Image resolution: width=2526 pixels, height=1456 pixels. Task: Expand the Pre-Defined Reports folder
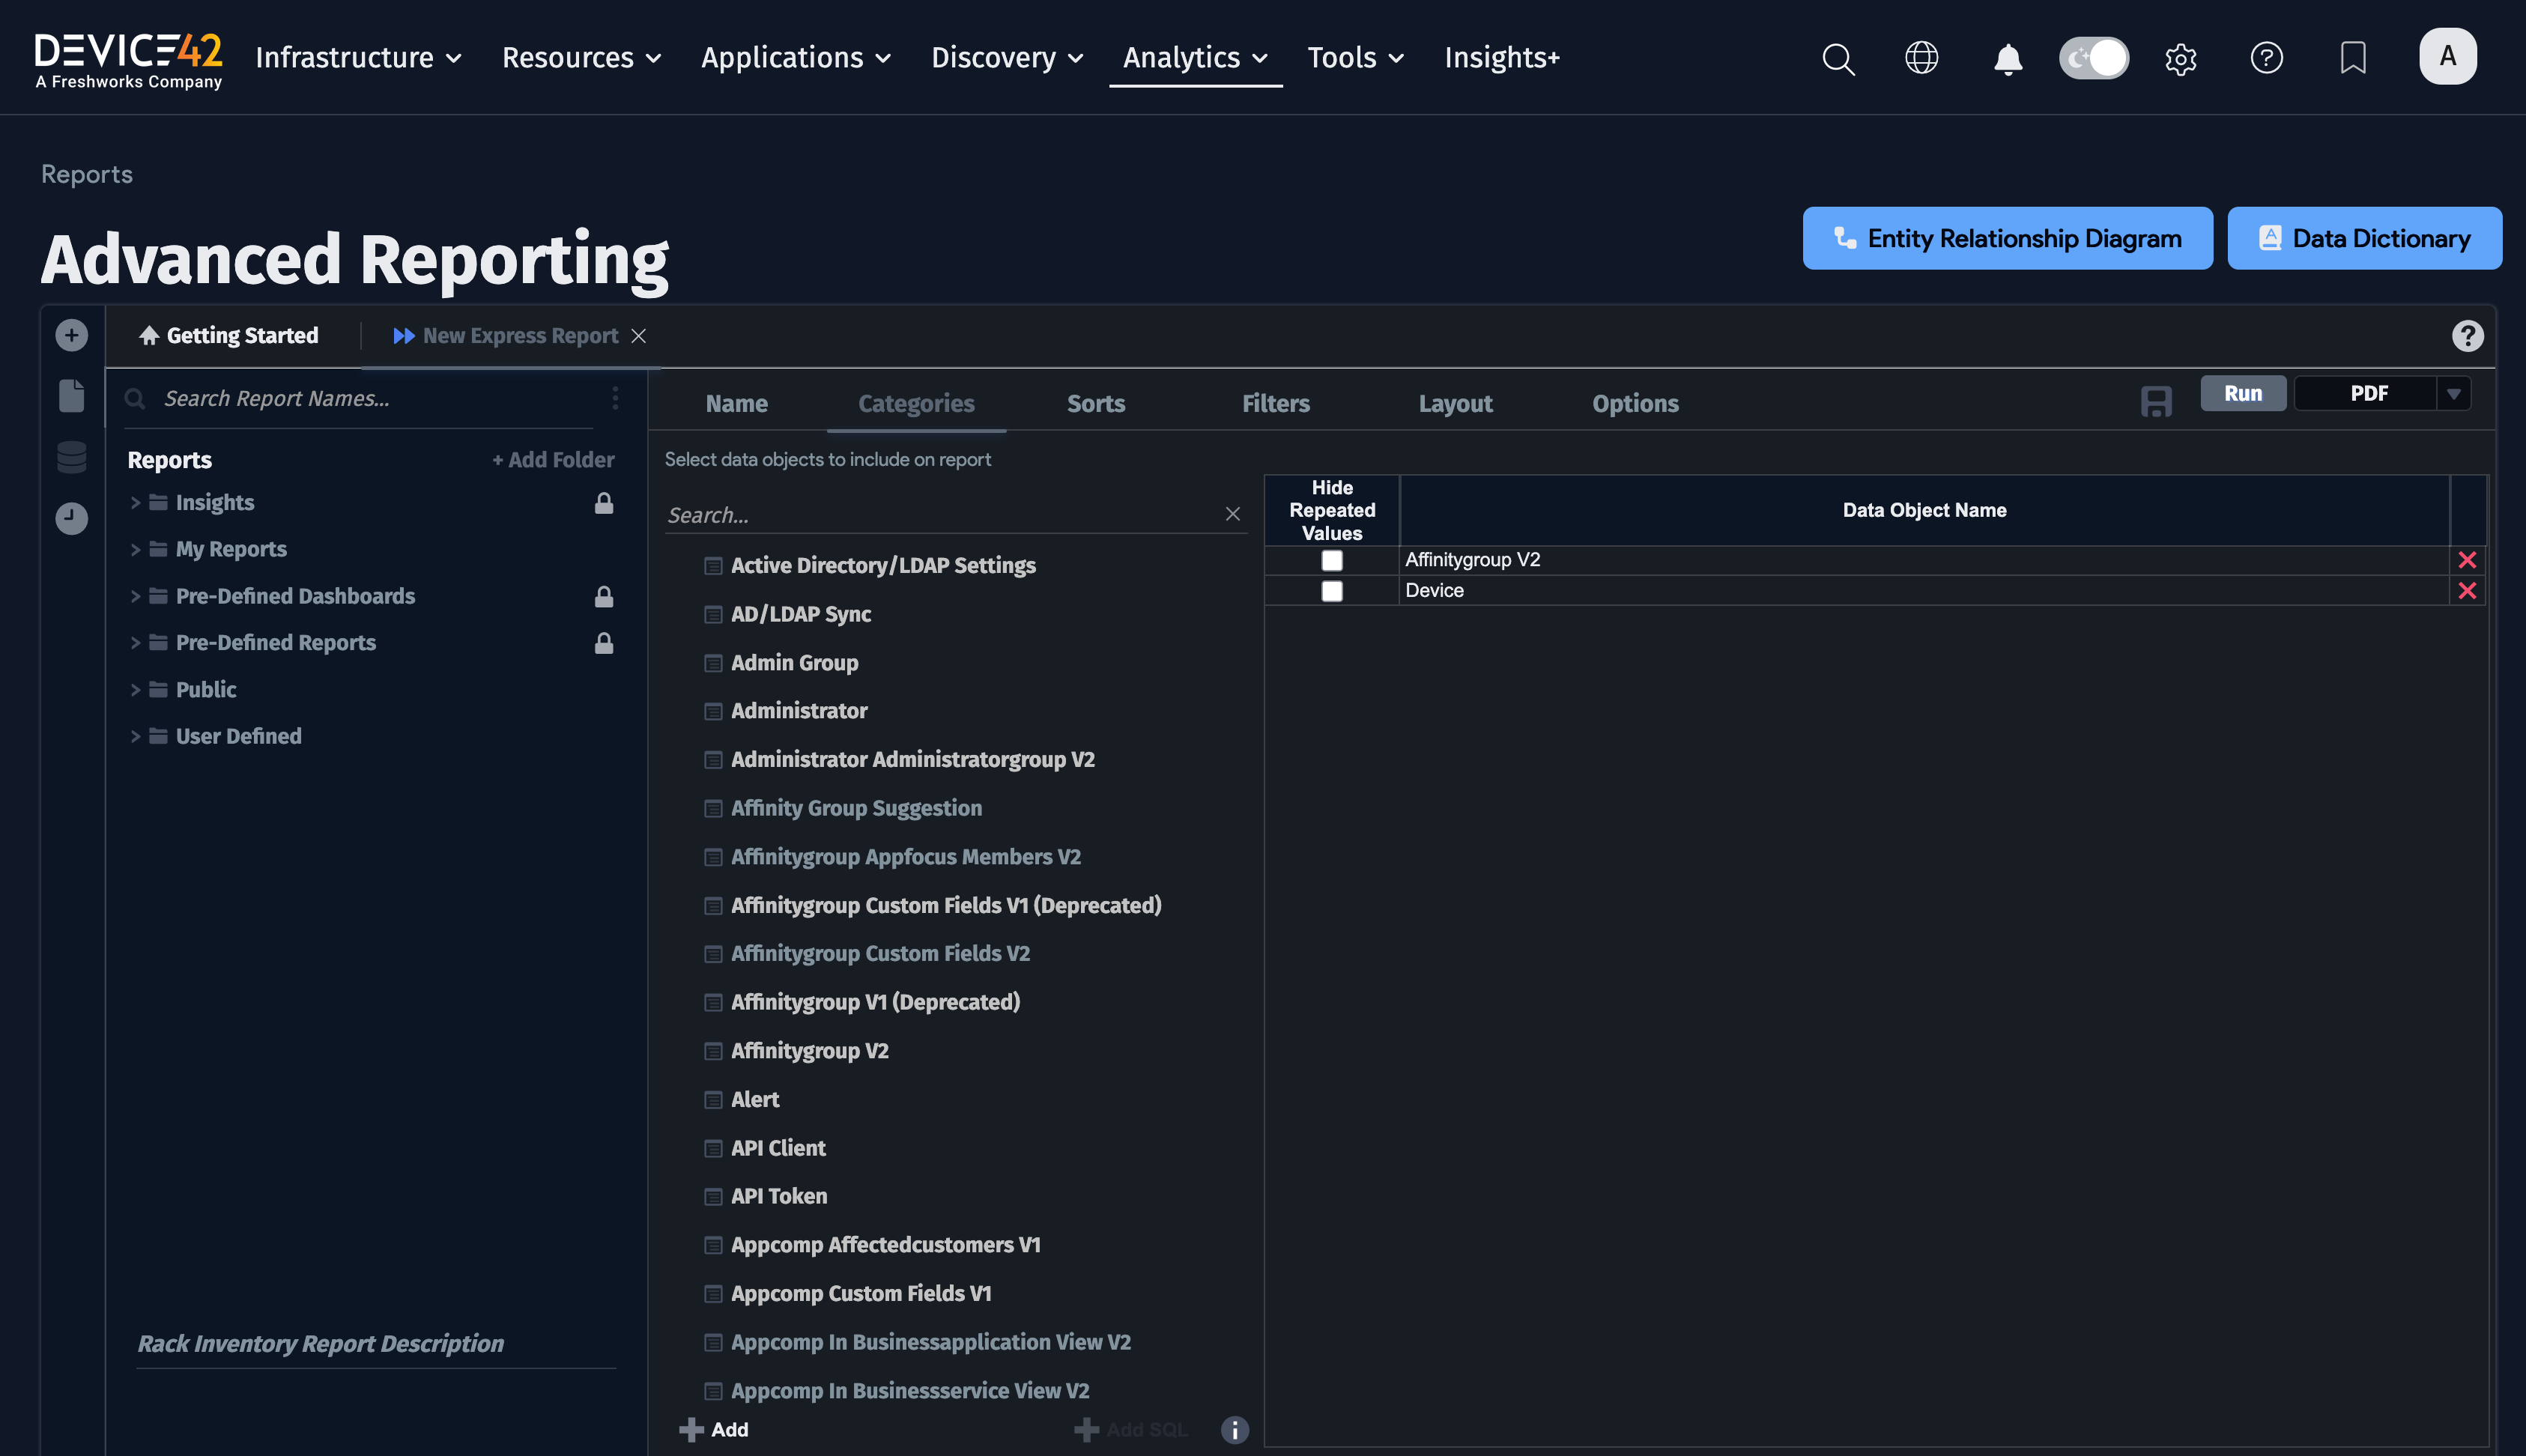(x=135, y=642)
